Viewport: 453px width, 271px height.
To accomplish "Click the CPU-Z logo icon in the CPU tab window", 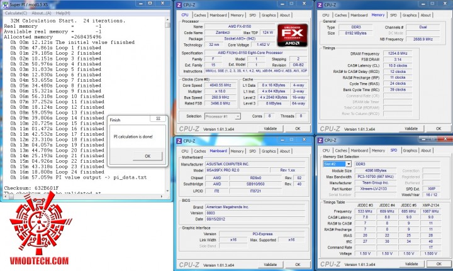I will [179, 5].
